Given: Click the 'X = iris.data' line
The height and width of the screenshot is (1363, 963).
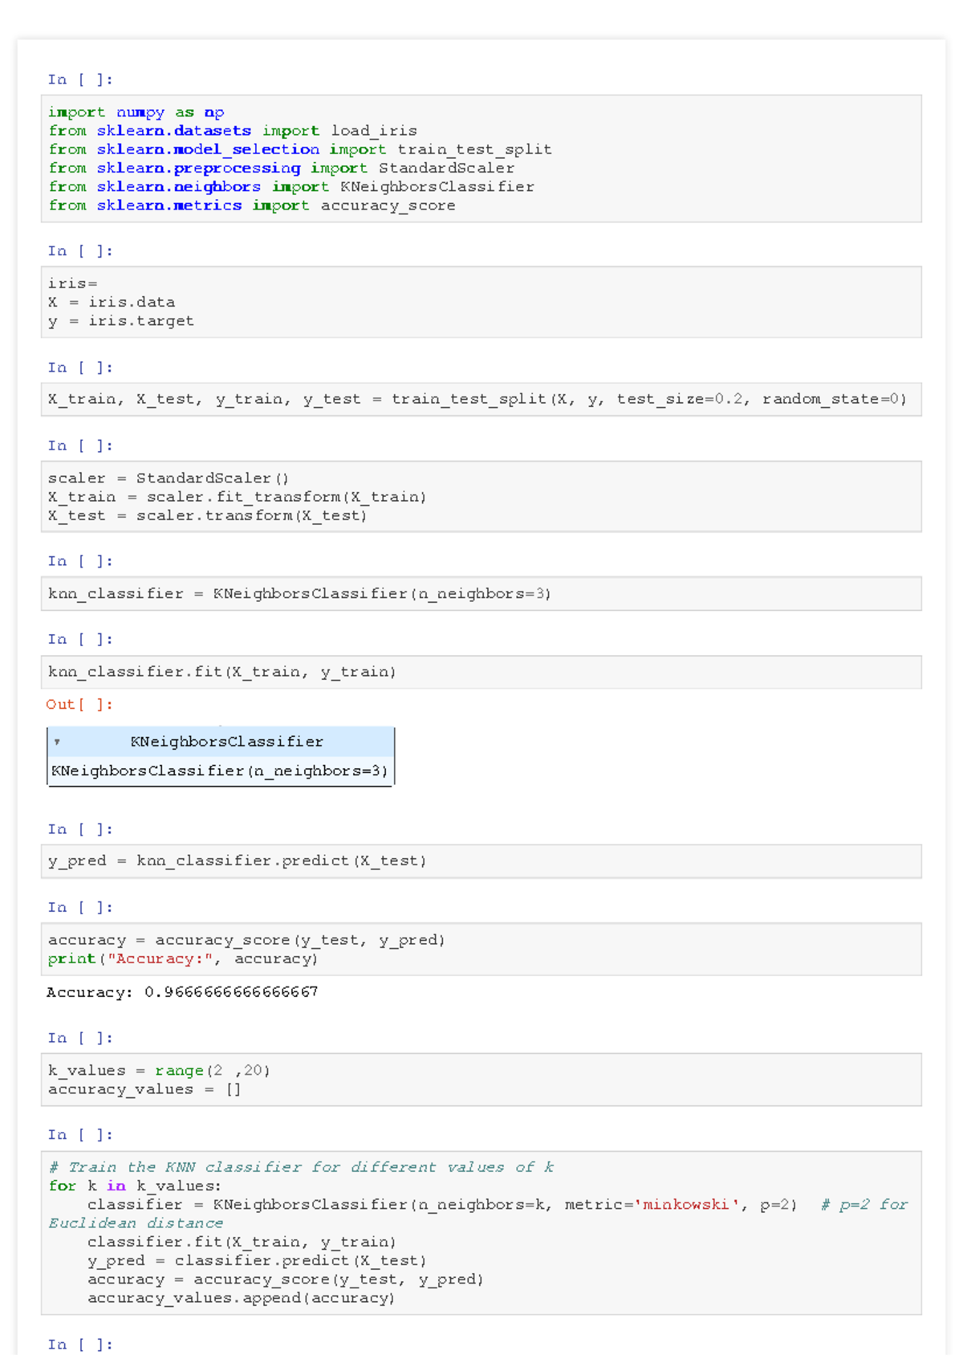Looking at the screenshot, I should click(112, 302).
